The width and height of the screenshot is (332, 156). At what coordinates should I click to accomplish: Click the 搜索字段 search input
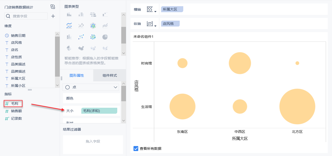(29, 16)
